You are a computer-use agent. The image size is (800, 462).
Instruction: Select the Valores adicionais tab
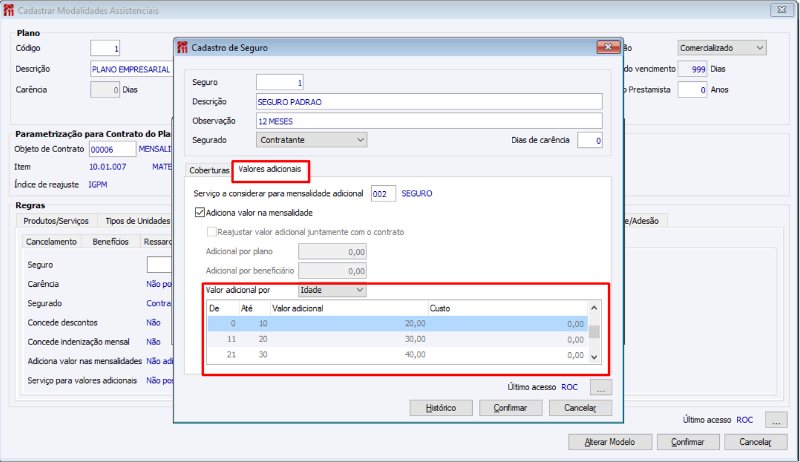270,169
